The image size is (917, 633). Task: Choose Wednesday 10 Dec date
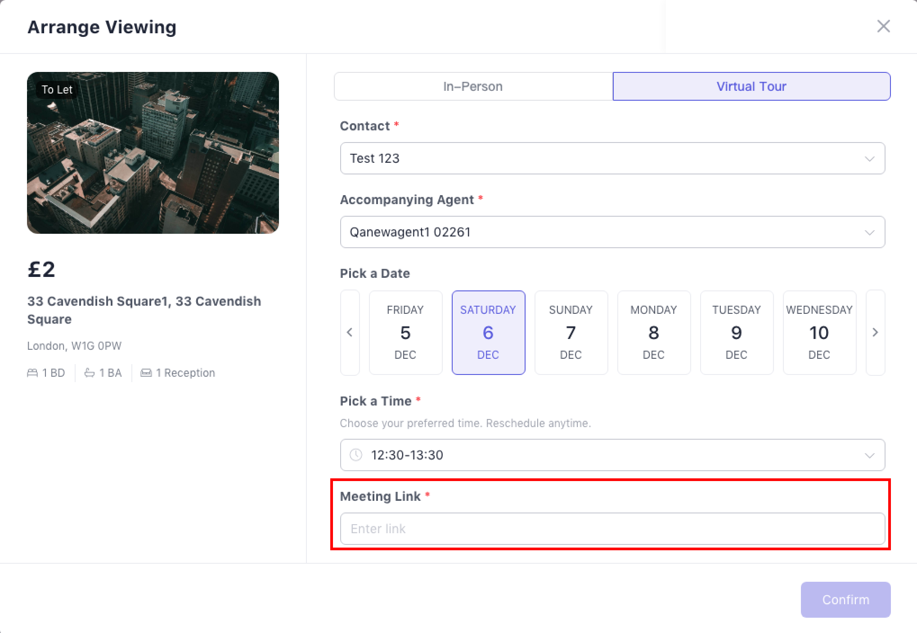pyautogui.click(x=819, y=332)
